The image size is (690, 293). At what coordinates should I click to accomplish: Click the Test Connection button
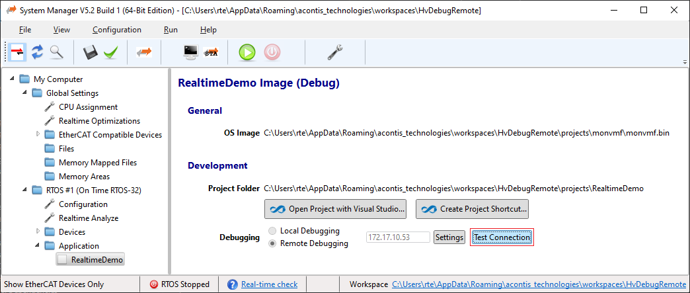(502, 237)
